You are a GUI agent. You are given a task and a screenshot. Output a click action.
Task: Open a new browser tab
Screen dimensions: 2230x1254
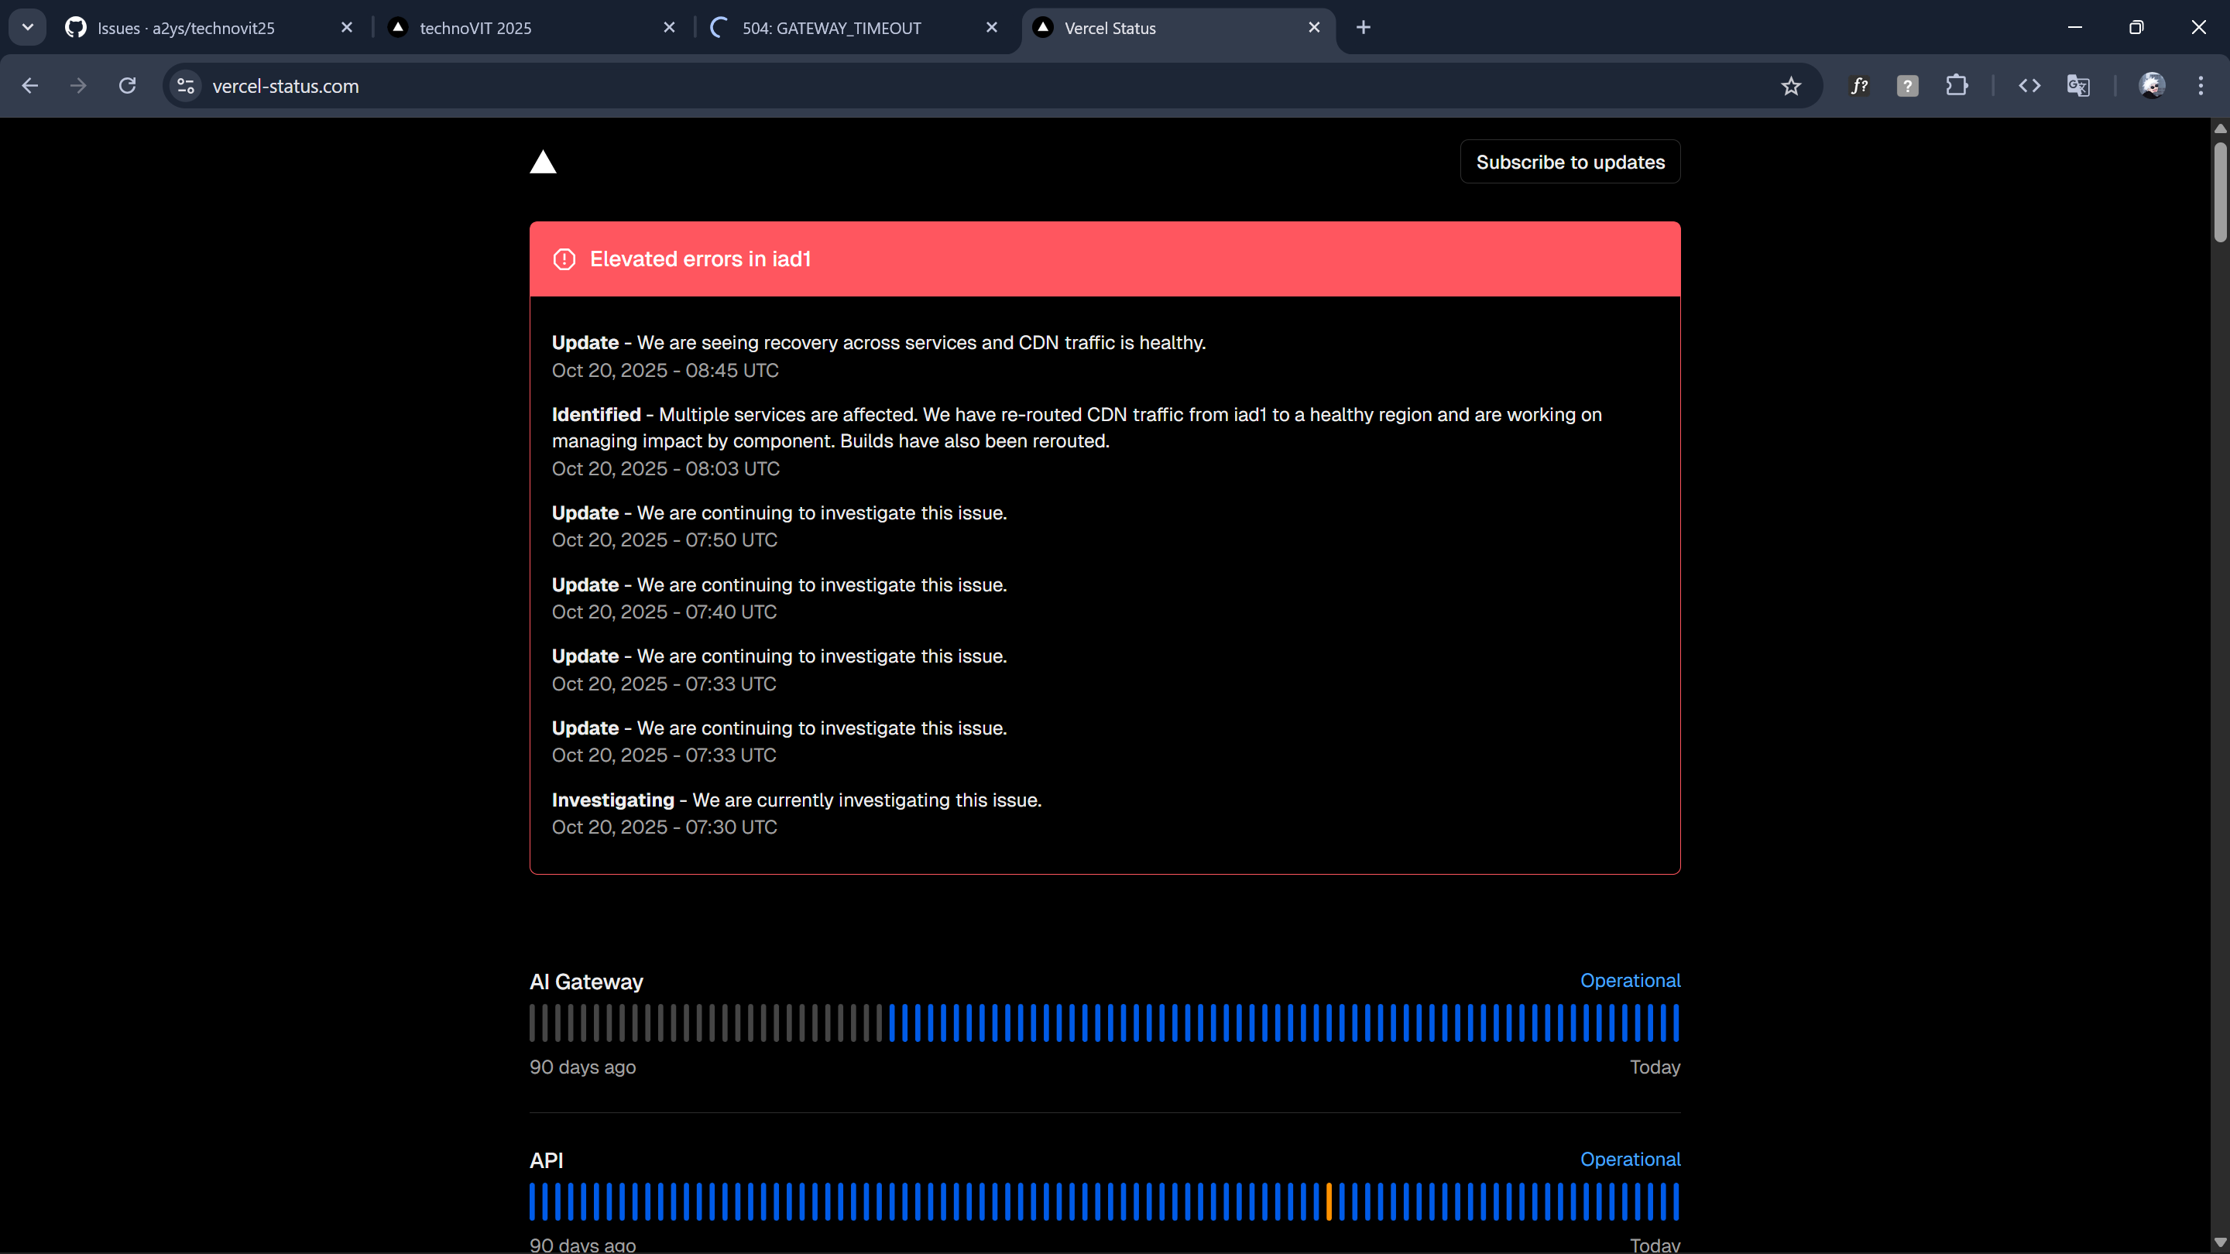1364,27
